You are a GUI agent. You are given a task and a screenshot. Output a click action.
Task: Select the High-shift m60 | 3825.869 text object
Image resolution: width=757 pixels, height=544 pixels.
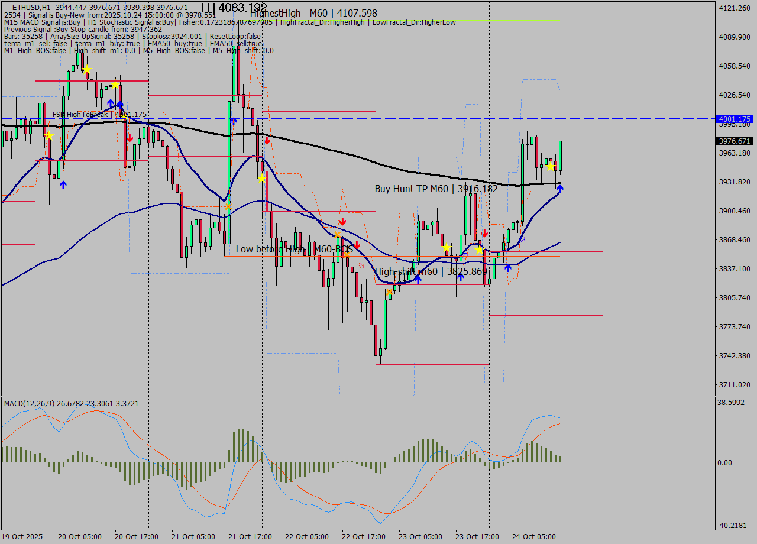click(x=432, y=271)
